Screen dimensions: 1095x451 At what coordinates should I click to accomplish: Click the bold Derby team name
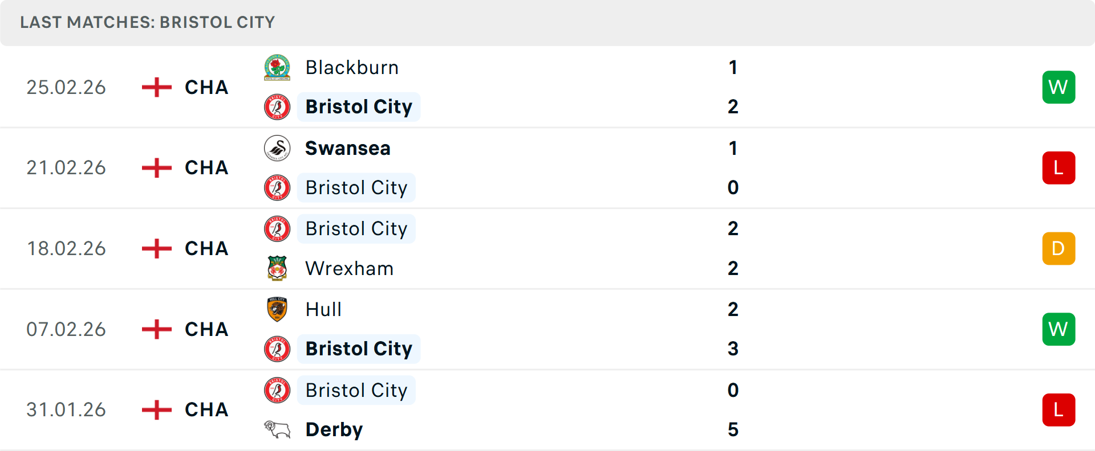334,429
